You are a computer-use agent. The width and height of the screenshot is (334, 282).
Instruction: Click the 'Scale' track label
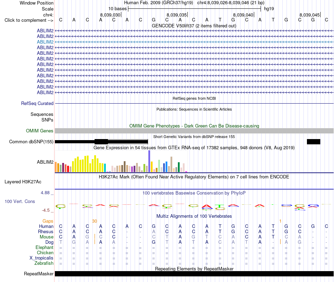point(47,9)
